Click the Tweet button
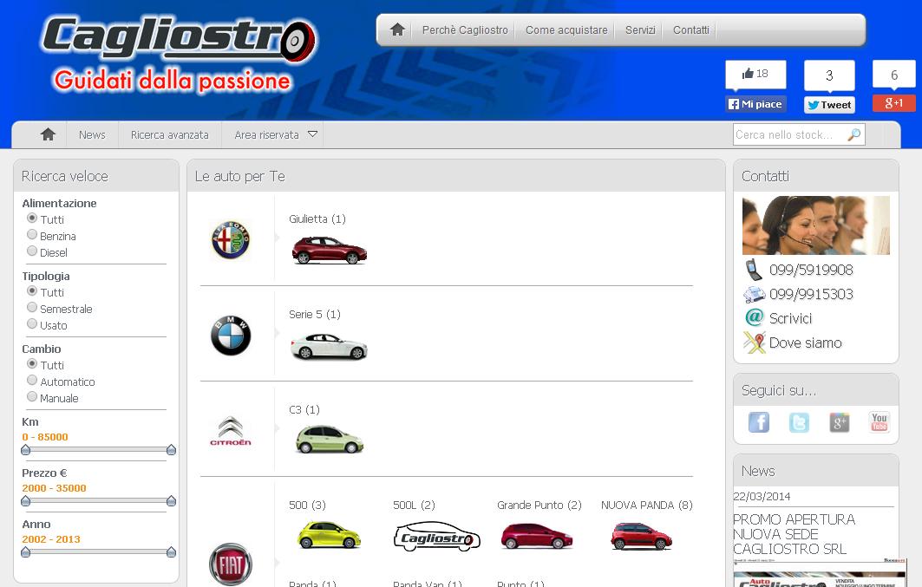 coord(829,105)
